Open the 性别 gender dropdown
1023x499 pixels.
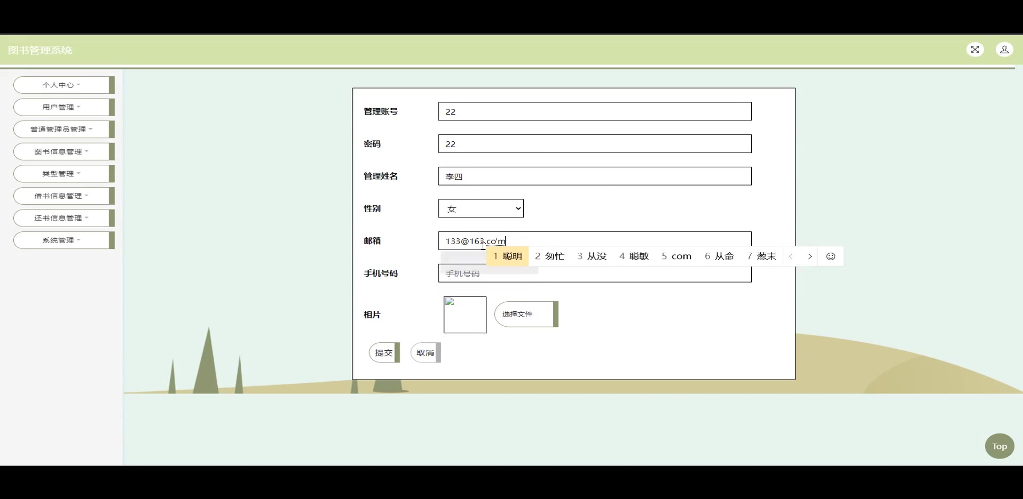(x=481, y=208)
